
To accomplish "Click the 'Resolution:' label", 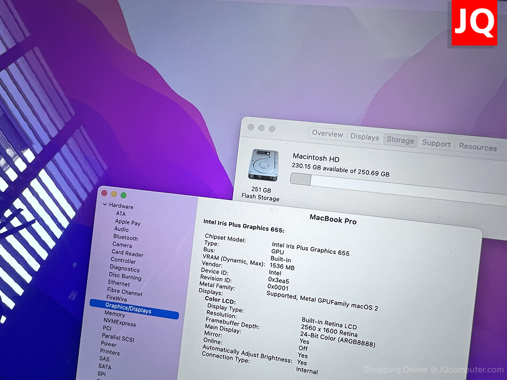I will click(x=222, y=315).
